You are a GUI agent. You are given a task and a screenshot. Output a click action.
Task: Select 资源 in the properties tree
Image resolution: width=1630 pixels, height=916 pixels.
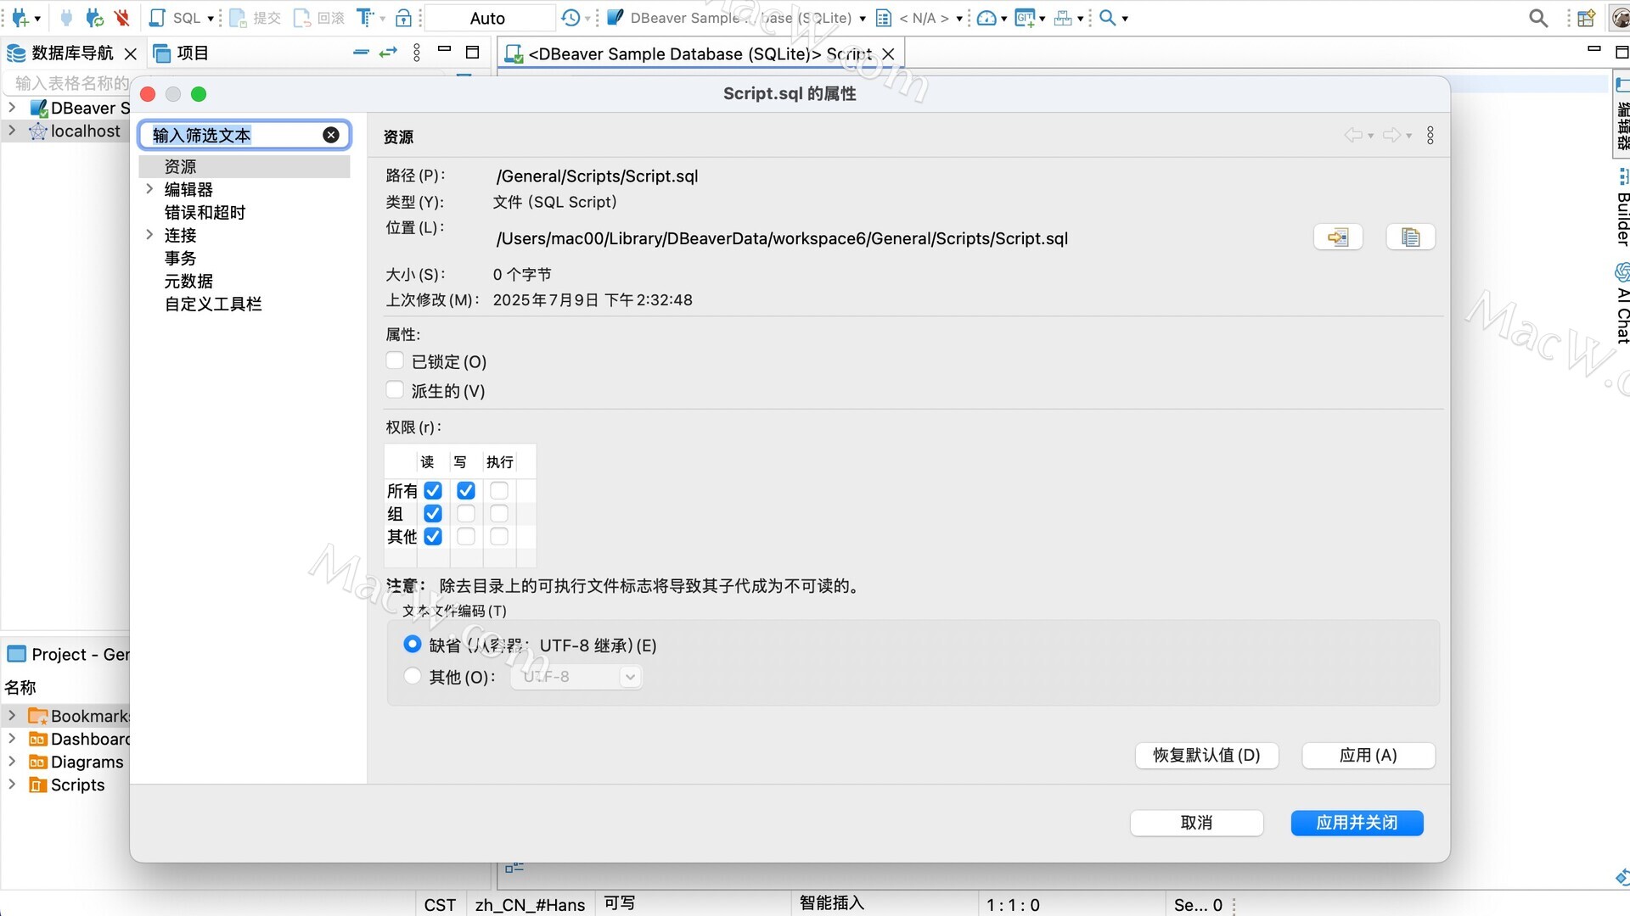(x=244, y=166)
